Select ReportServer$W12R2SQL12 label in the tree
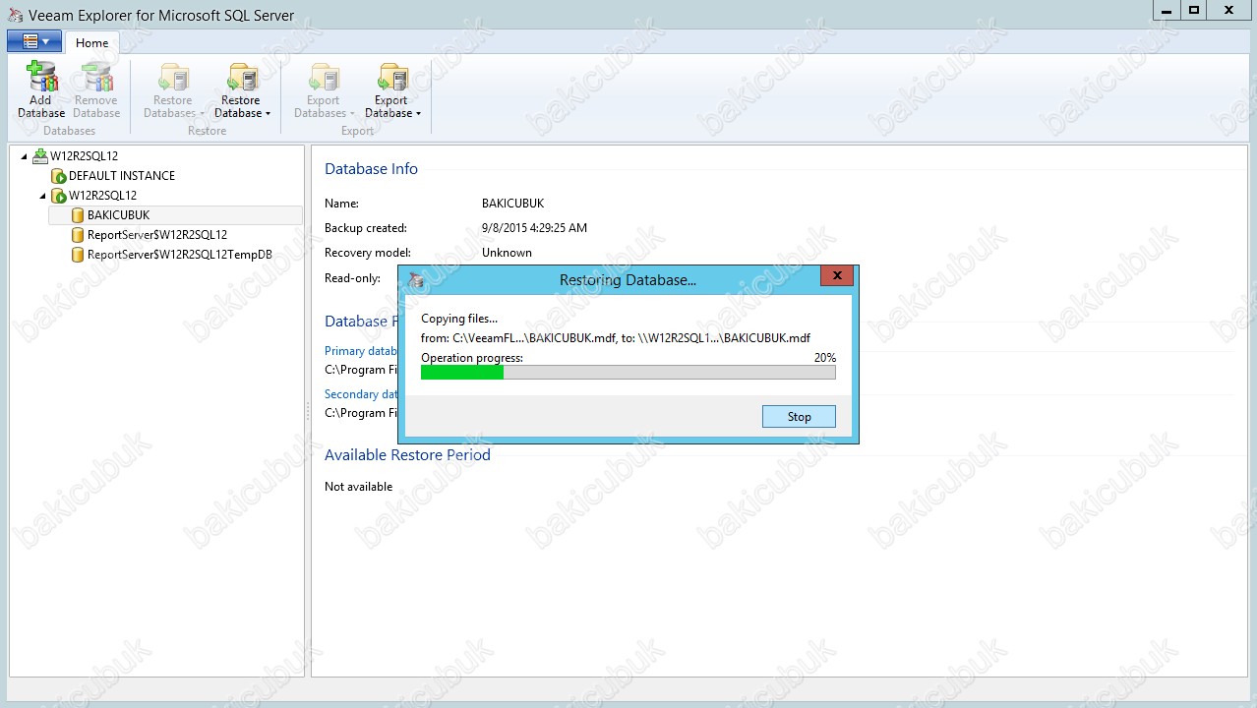This screenshot has width=1257, height=708. (157, 235)
